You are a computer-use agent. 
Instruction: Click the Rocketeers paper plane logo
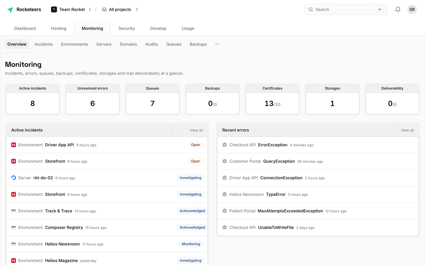(10, 10)
